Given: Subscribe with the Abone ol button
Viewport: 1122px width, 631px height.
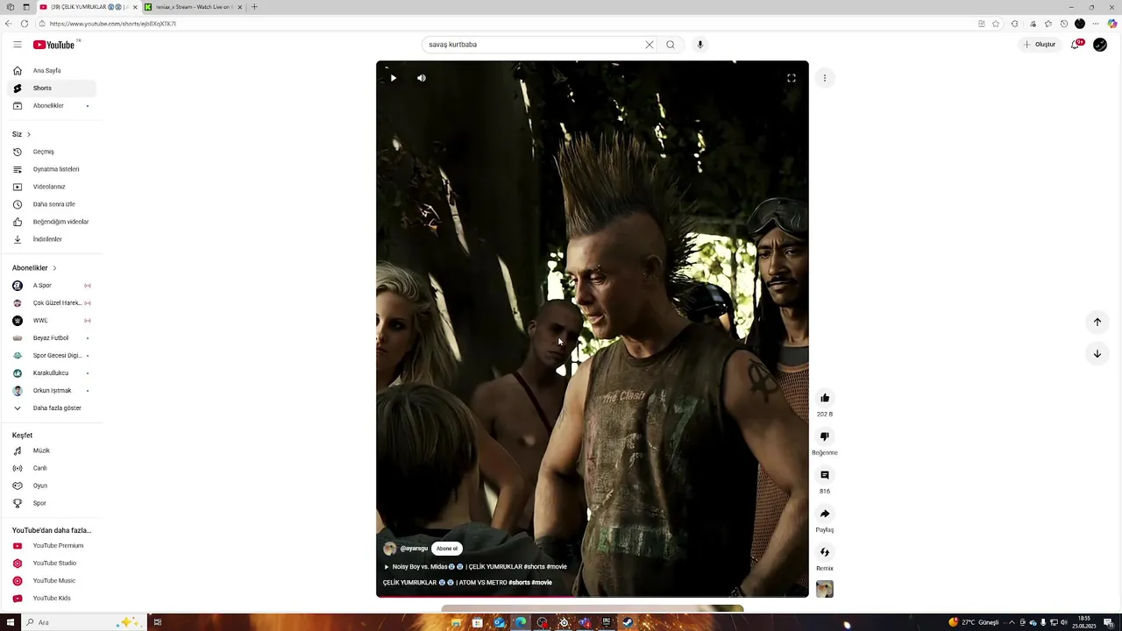Looking at the screenshot, I should point(447,549).
